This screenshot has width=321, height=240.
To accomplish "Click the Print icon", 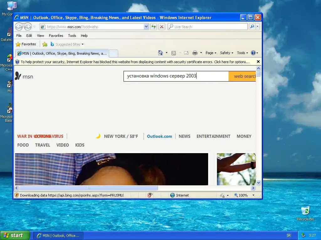I will coord(195,53).
